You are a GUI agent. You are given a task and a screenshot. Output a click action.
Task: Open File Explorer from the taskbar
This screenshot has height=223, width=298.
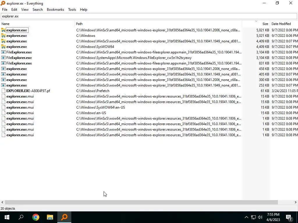pyautogui.click(x=50, y=217)
